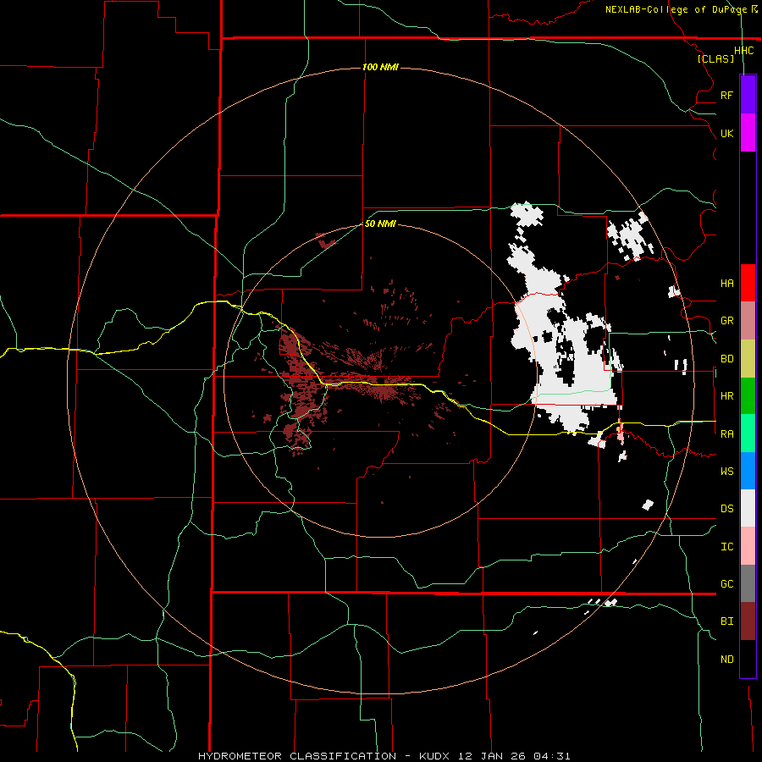Click the RF legend label
Viewport: 762px width, 762px height.
(726, 95)
